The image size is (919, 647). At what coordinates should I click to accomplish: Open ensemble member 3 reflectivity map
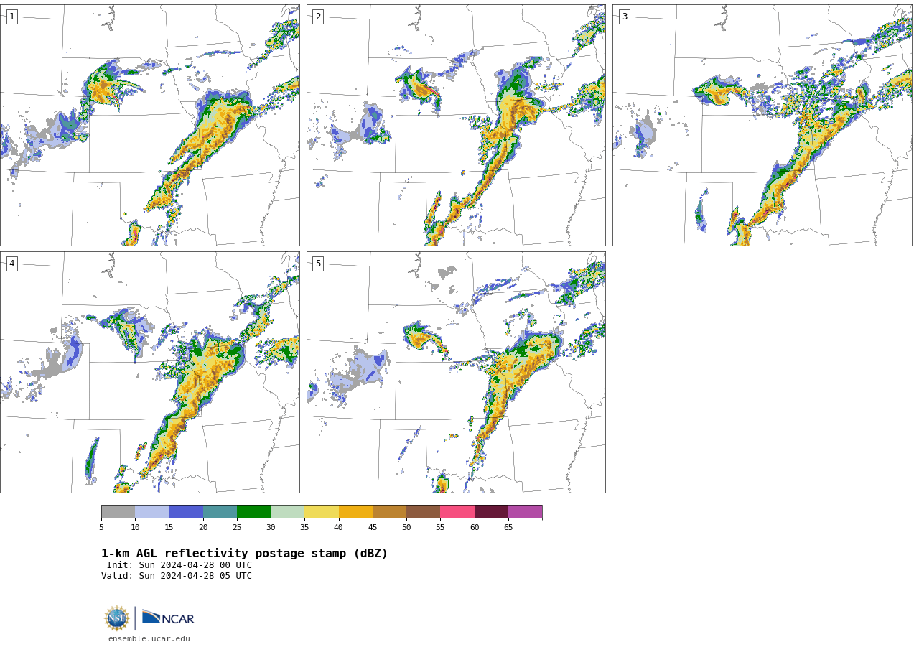pos(762,126)
